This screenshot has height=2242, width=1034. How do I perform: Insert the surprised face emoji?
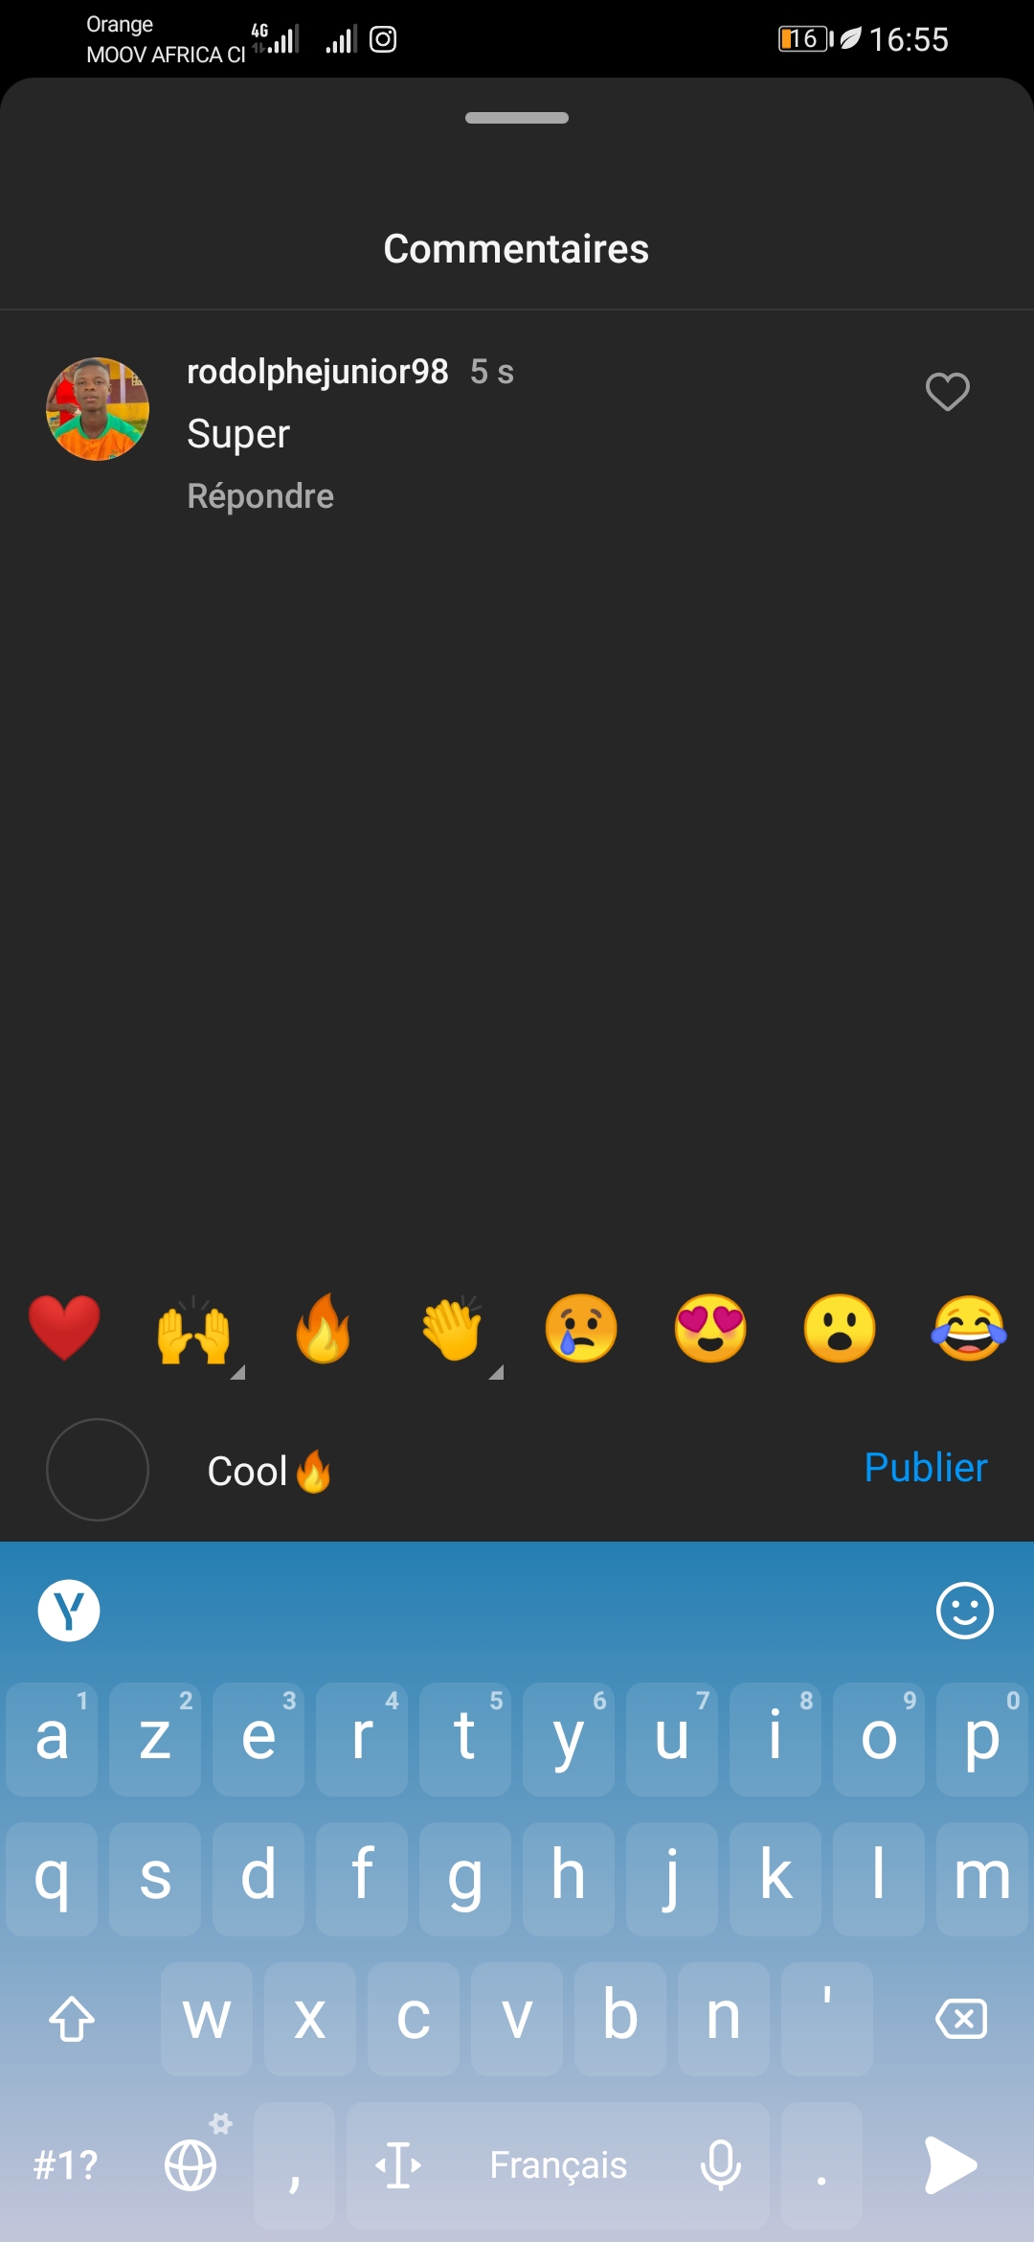840,1328
